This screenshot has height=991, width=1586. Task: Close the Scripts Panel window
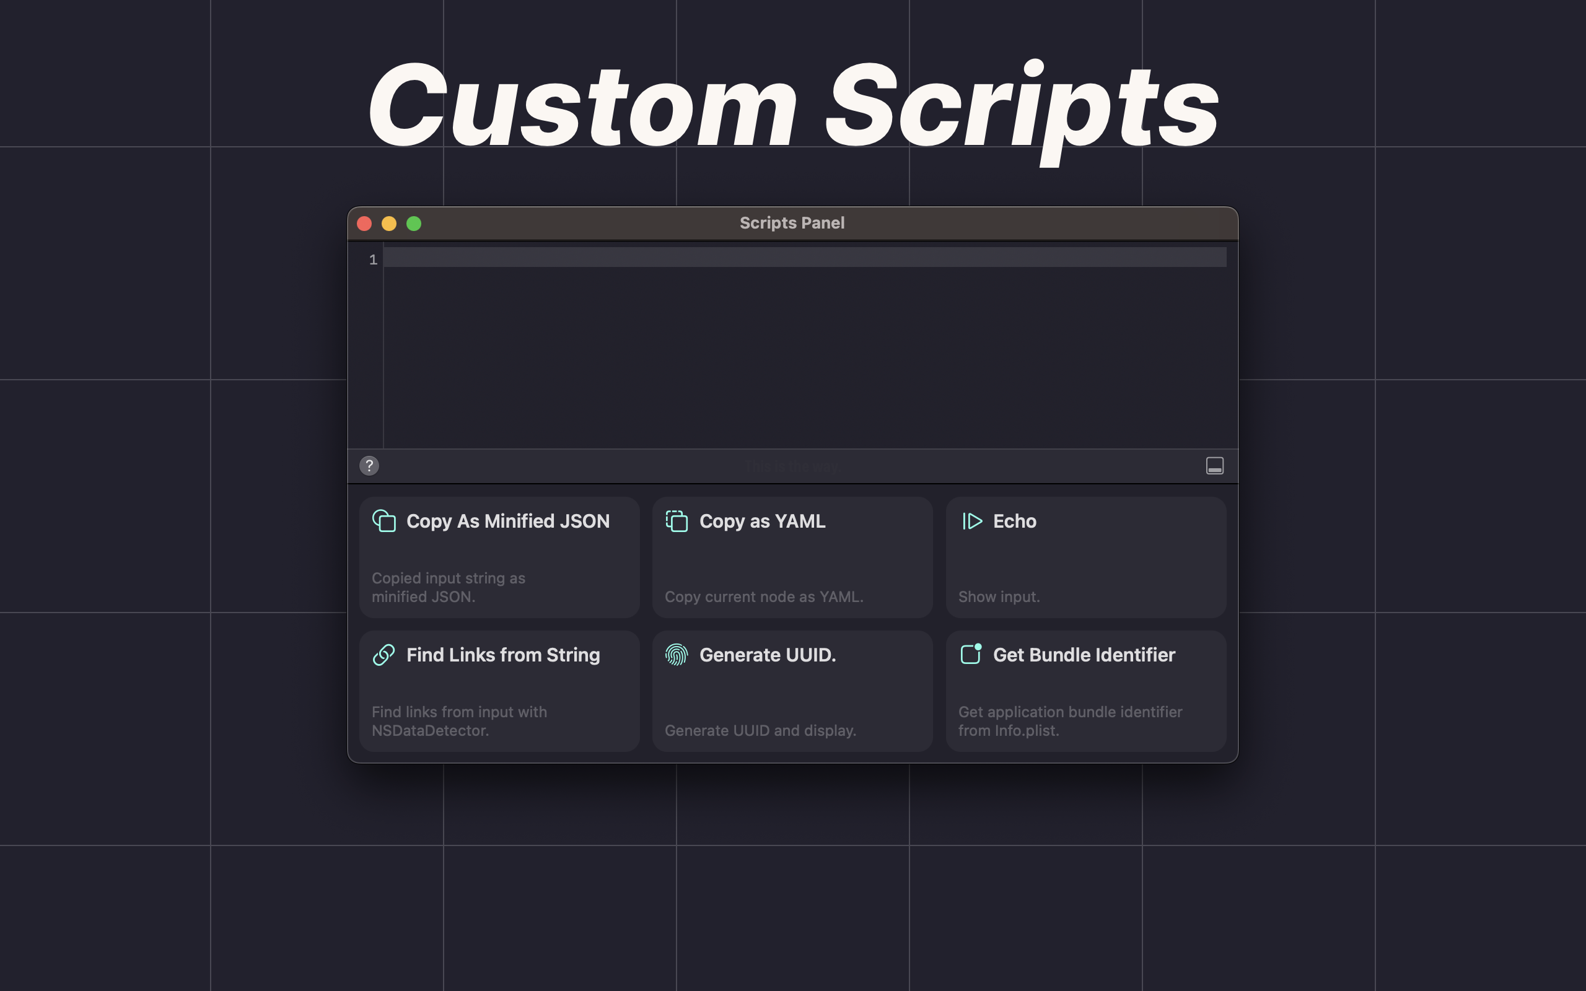pyautogui.click(x=364, y=224)
